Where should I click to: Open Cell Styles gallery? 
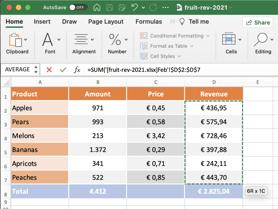[160, 56]
